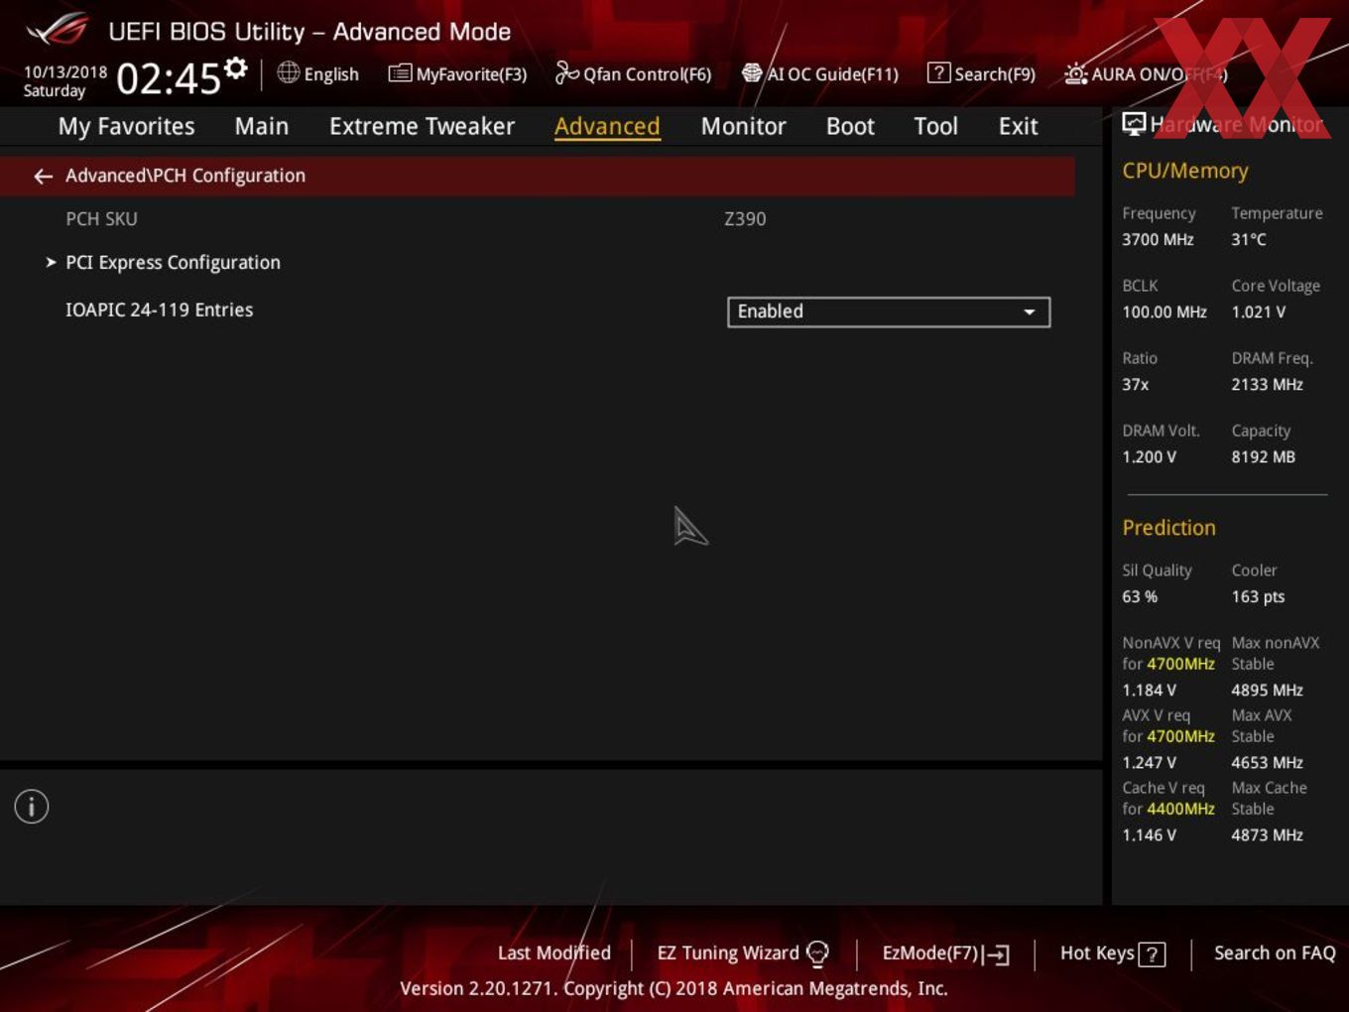
Task: Open Search on FAQ
Action: (x=1275, y=952)
